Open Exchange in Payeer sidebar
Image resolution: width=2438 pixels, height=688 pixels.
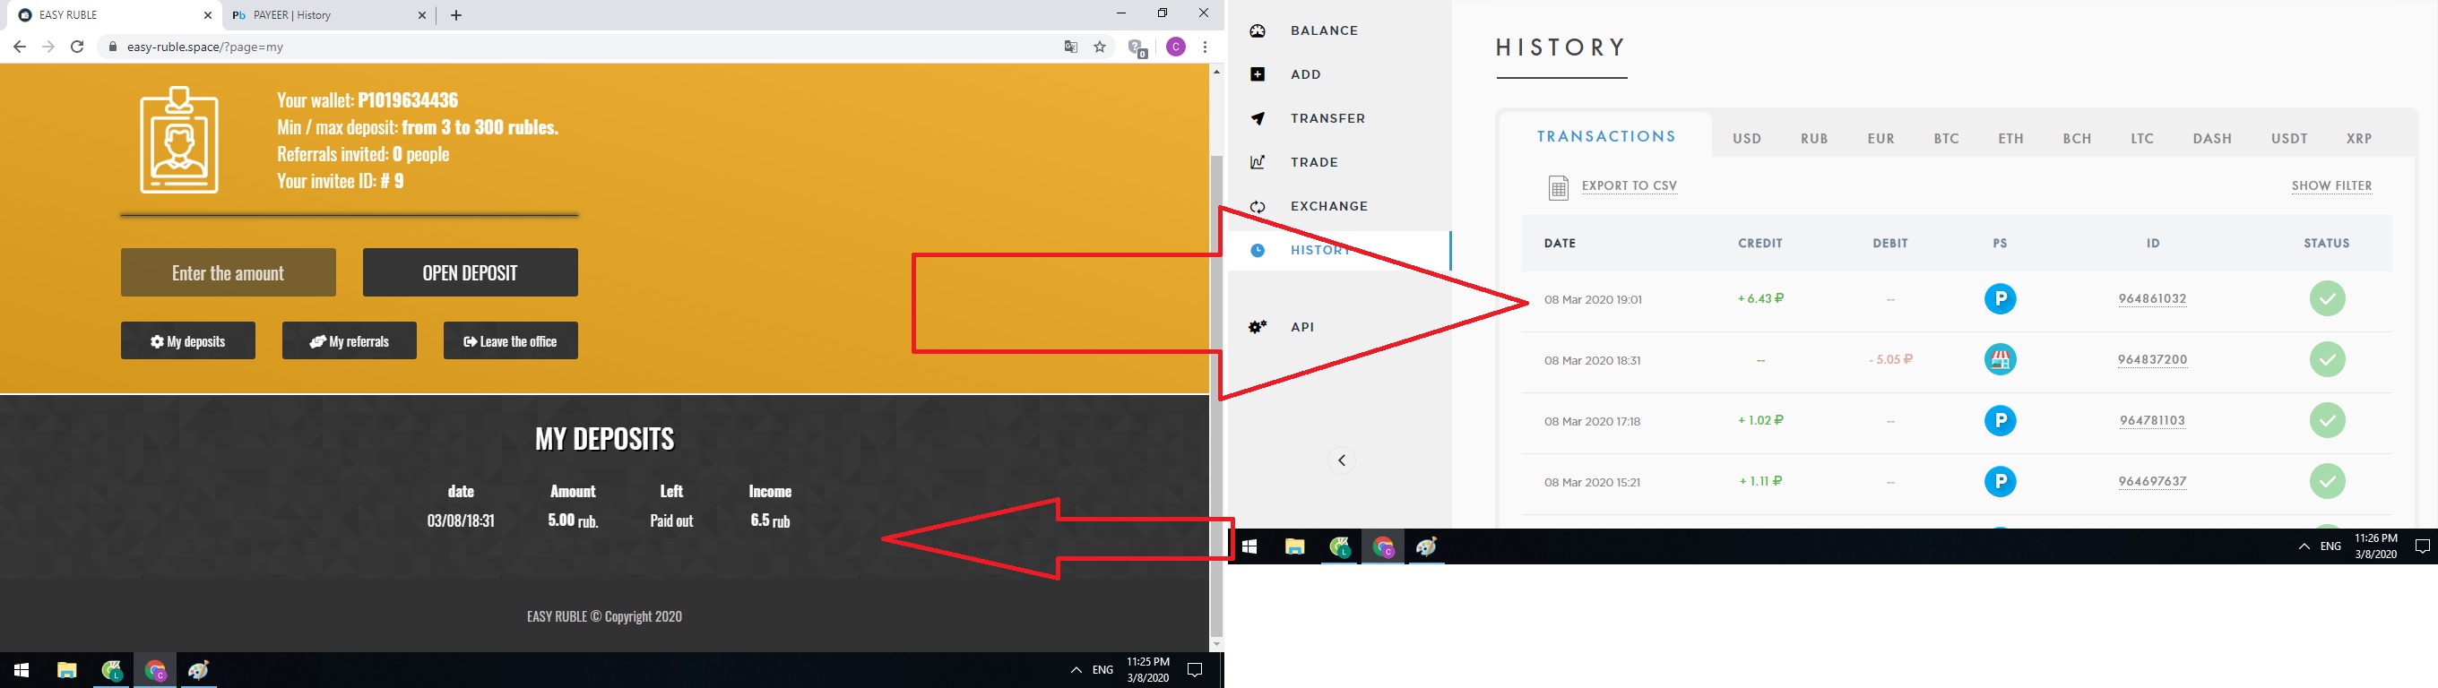point(1328,206)
